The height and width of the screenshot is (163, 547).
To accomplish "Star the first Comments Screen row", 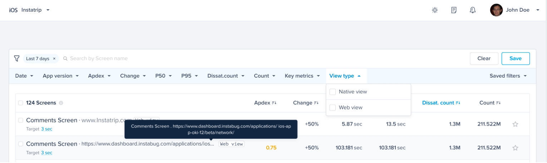I will 515,124.
